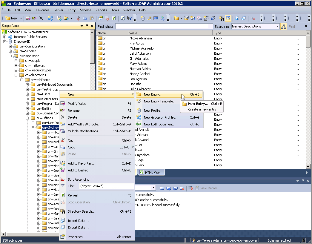This screenshot has width=312, height=244.
Task: Click the Delete X icon in the toolbar
Action: (x=41, y=18)
